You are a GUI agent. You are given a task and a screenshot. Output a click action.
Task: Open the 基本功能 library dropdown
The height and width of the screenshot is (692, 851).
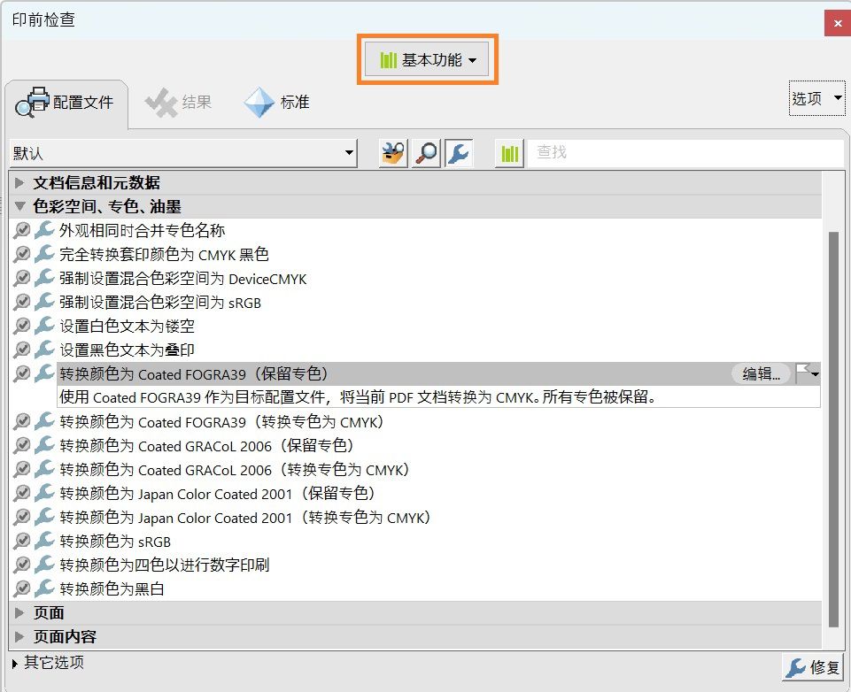pos(428,59)
